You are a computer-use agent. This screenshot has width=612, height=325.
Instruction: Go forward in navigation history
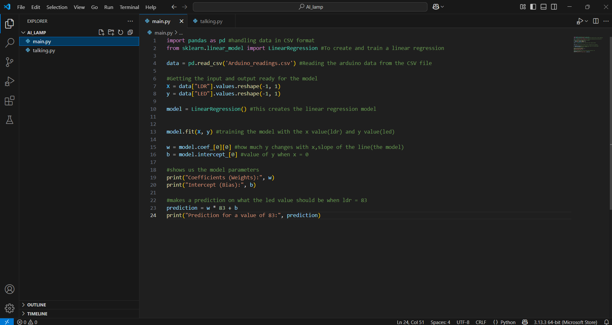point(185,7)
